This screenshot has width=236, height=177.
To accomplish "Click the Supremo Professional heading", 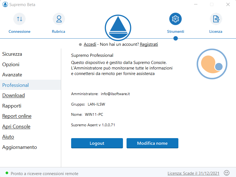I will (x=92, y=55).
